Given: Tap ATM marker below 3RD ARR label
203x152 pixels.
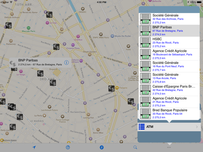Looking at the screenshot, I should [53, 83].
